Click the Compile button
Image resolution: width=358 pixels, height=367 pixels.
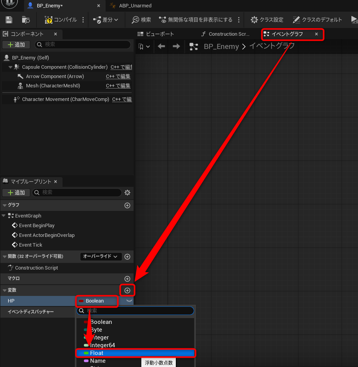tap(61, 20)
